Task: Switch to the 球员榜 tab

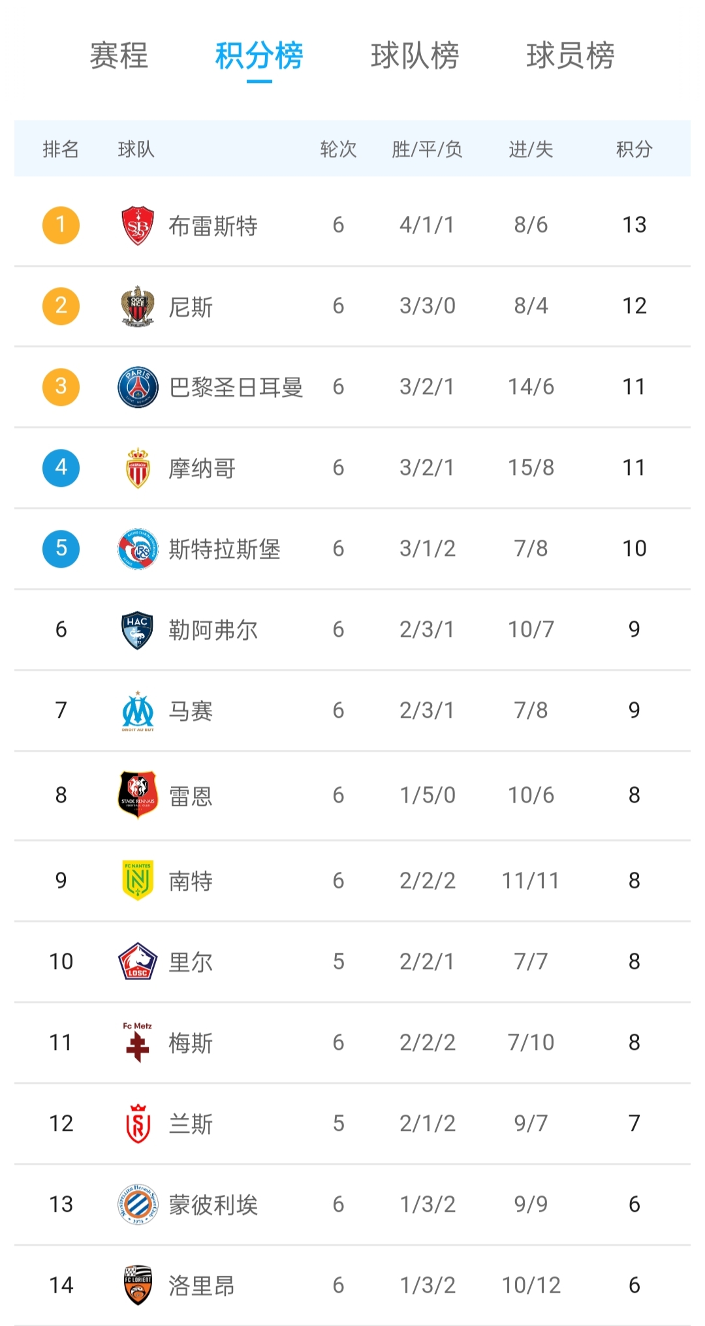Action: point(571,55)
